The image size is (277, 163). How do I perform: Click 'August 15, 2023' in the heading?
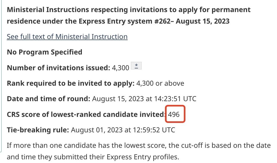pyautogui.click(x=203, y=21)
